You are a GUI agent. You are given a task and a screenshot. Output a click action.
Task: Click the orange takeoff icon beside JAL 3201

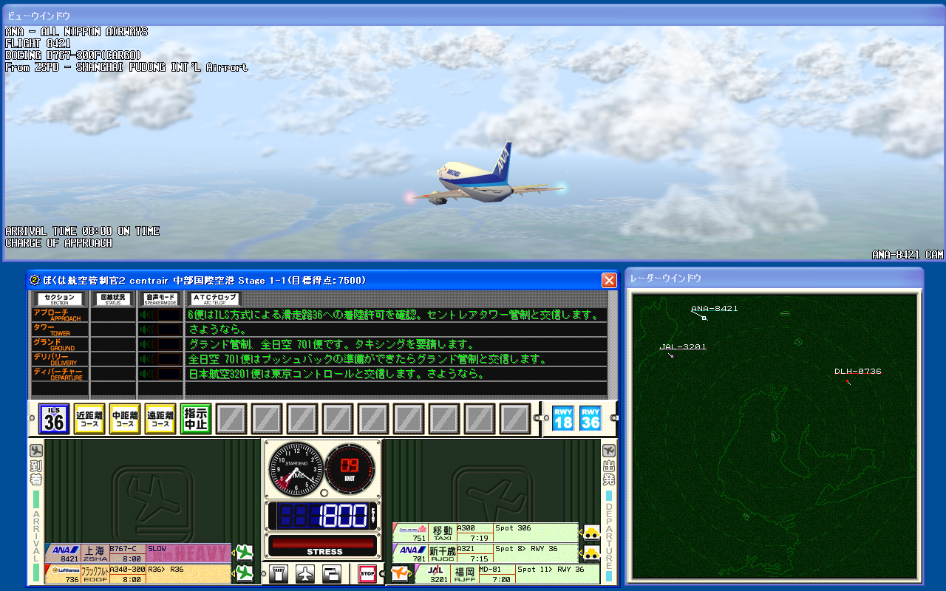(x=400, y=573)
